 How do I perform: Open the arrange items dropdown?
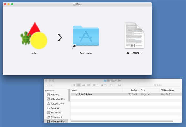pos(95,85)
